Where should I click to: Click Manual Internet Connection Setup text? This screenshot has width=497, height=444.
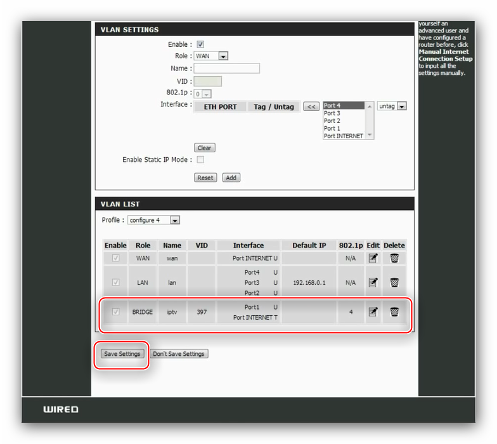[445, 55]
